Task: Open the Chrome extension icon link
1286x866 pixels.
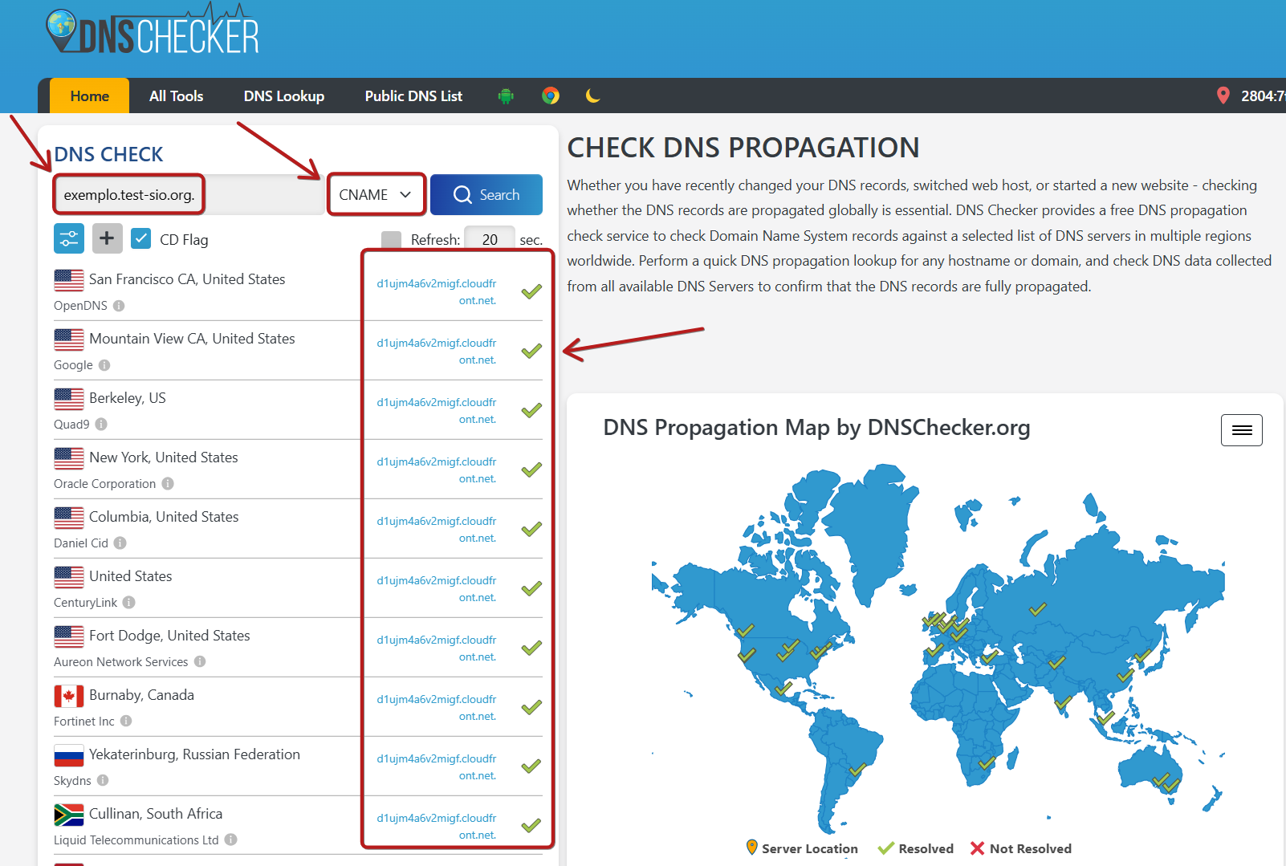Action: point(551,96)
